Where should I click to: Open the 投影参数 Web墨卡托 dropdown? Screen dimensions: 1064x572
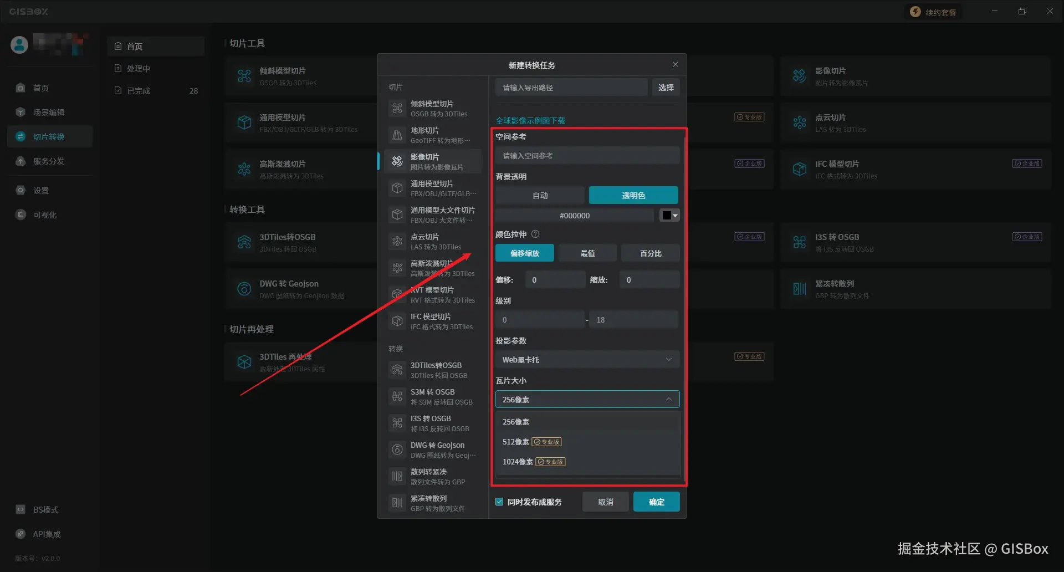[x=587, y=360]
